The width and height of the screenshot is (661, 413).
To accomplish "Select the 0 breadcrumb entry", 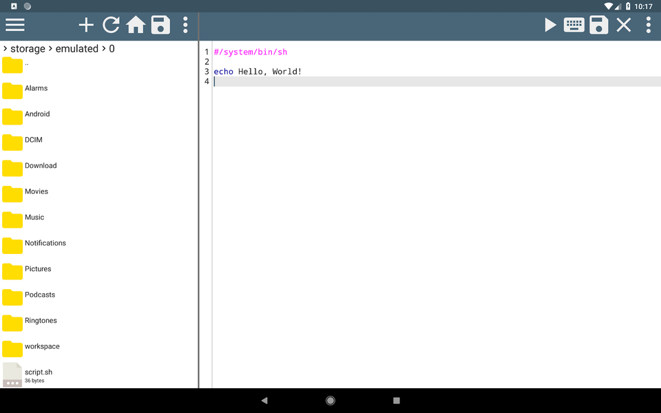I will (x=112, y=48).
